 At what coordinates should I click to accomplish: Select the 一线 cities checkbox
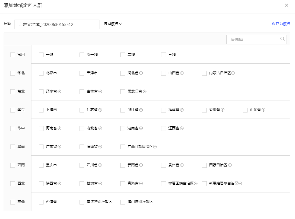click(41, 55)
